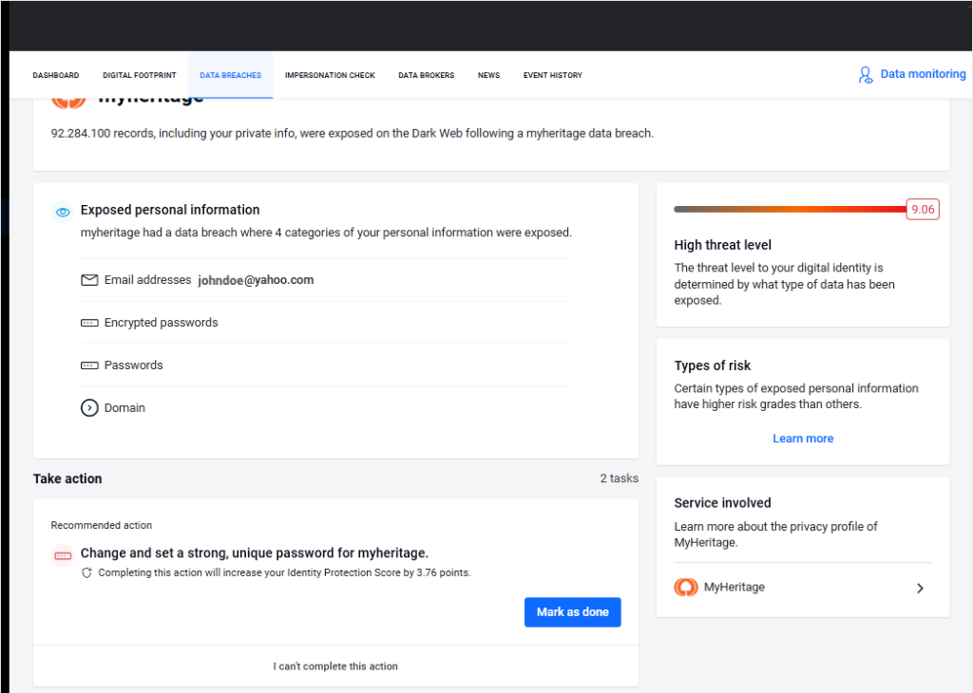Click the eye icon beside Exposed personal information
Image resolution: width=973 pixels, height=693 pixels.
63,212
